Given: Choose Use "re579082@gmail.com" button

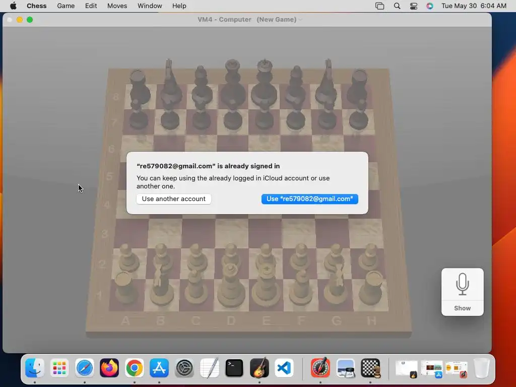Looking at the screenshot, I should [x=310, y=199].
